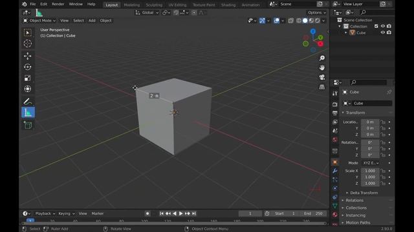Click the Blender logo icon

(25, 5)
